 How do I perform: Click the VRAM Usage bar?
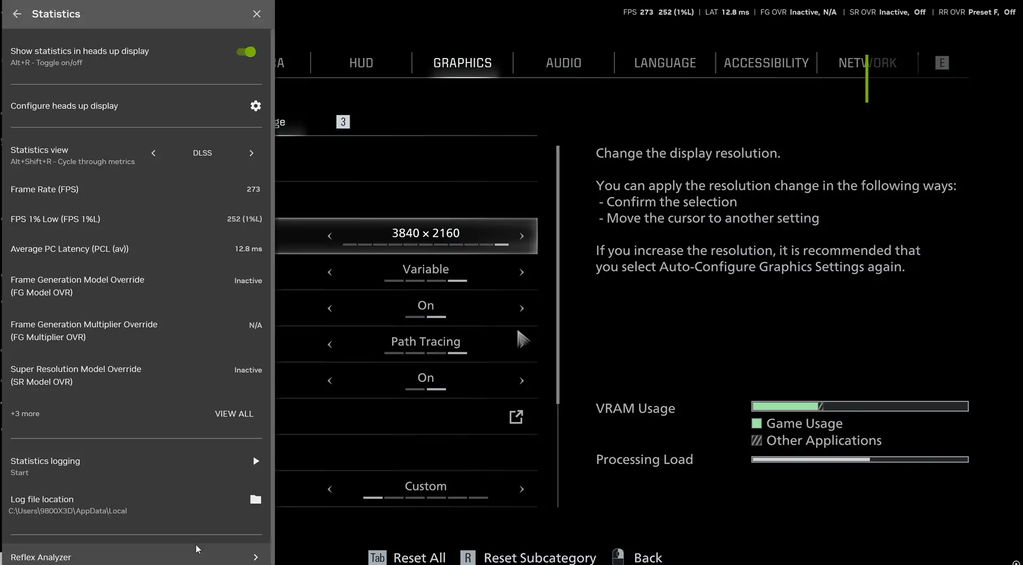point(859,406)
